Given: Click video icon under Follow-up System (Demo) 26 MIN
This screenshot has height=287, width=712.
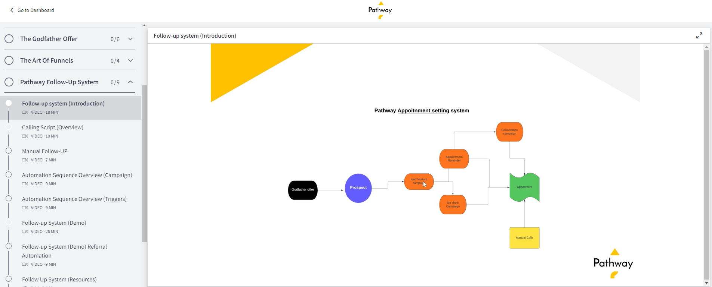Looking at the screenshot, I should (x=25, y=231).
